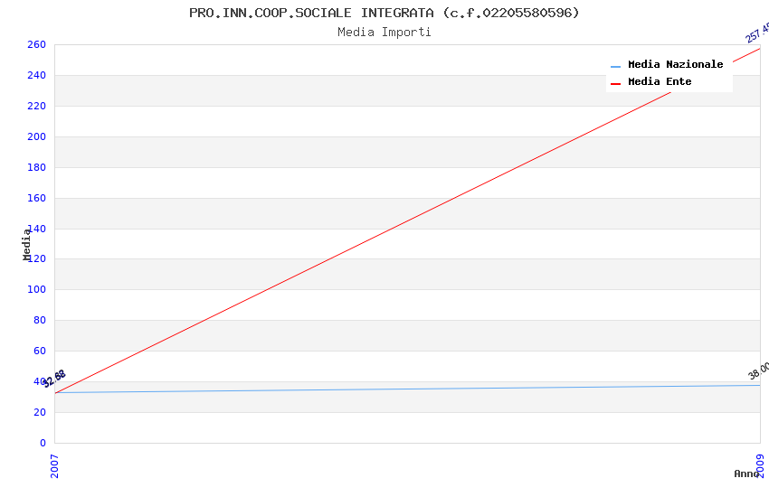Click the 180 y-axis tick label
Viewport: 769px width, 497px height.
pos(36,167)
